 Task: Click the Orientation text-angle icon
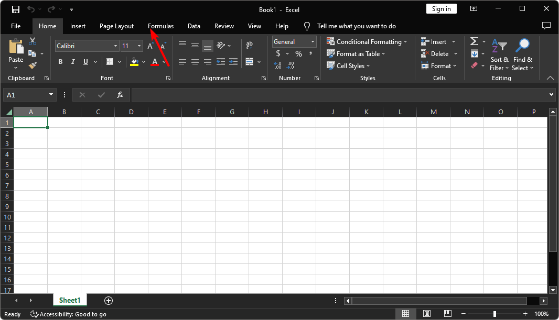221,45
